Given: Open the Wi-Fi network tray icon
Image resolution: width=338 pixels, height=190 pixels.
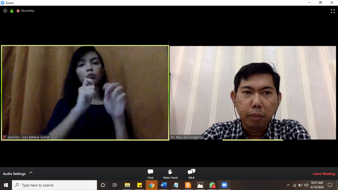Looking at the screenshot, I should (x=294, y=185).
